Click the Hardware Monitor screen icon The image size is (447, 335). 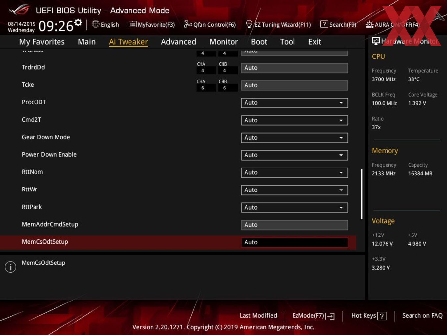376,41
